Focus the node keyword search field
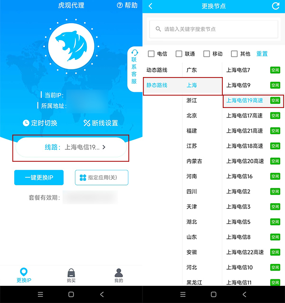This screenshot has width=285, height=303. pos(214,29)
